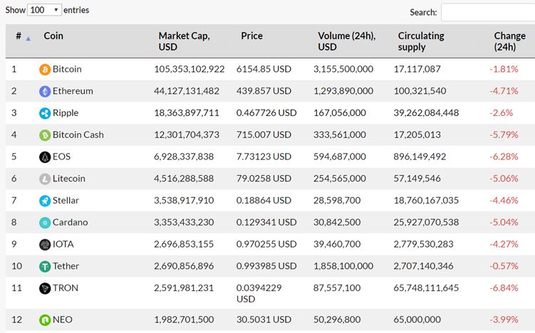Click the Tether green coin icon
Image resolution: width=535 pixels, height=333 pixels.
[x=45, y=267]
